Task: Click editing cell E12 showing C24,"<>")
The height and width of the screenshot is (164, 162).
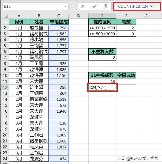Action: tap(102, 87)
